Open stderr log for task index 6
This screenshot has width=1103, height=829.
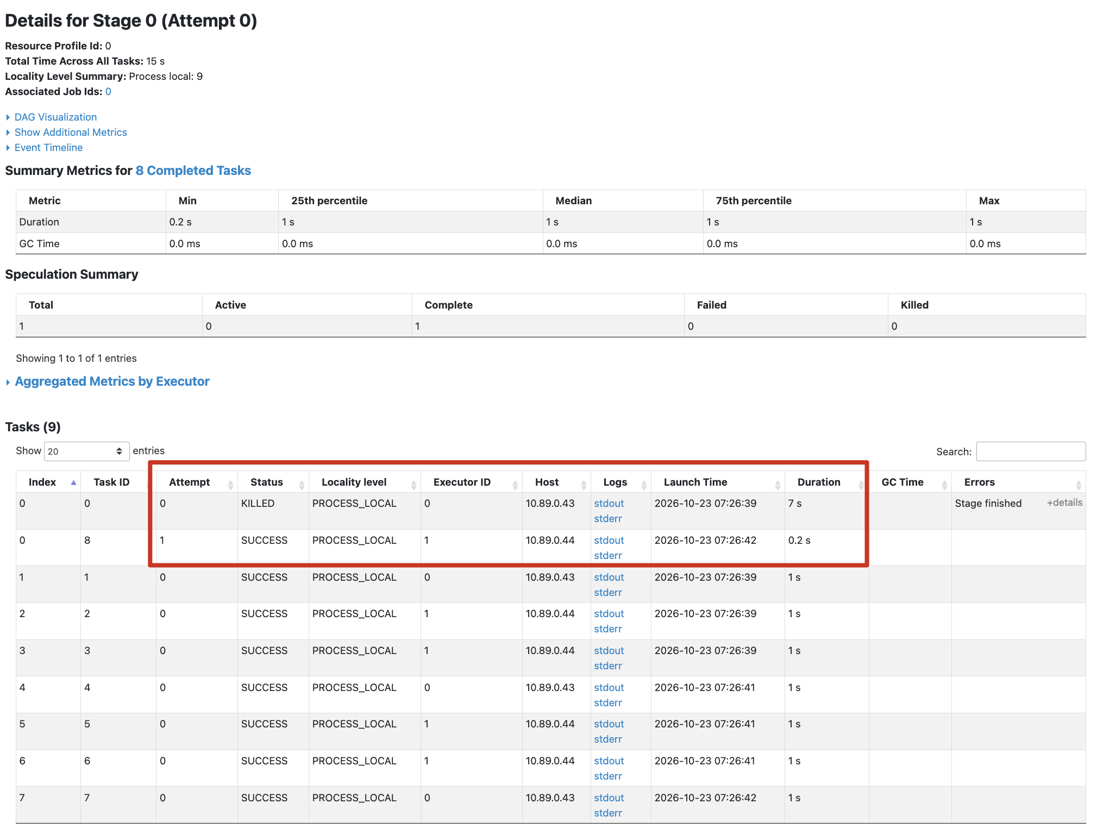pyautogui.click(x=607, y=776)
